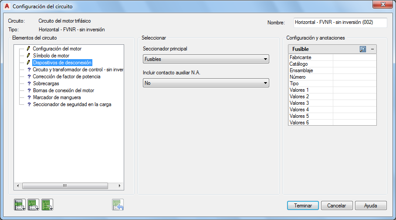Open the Seccionador principal dropdown
The width and height of the screenshot is (396, 220).
point(206,59)
